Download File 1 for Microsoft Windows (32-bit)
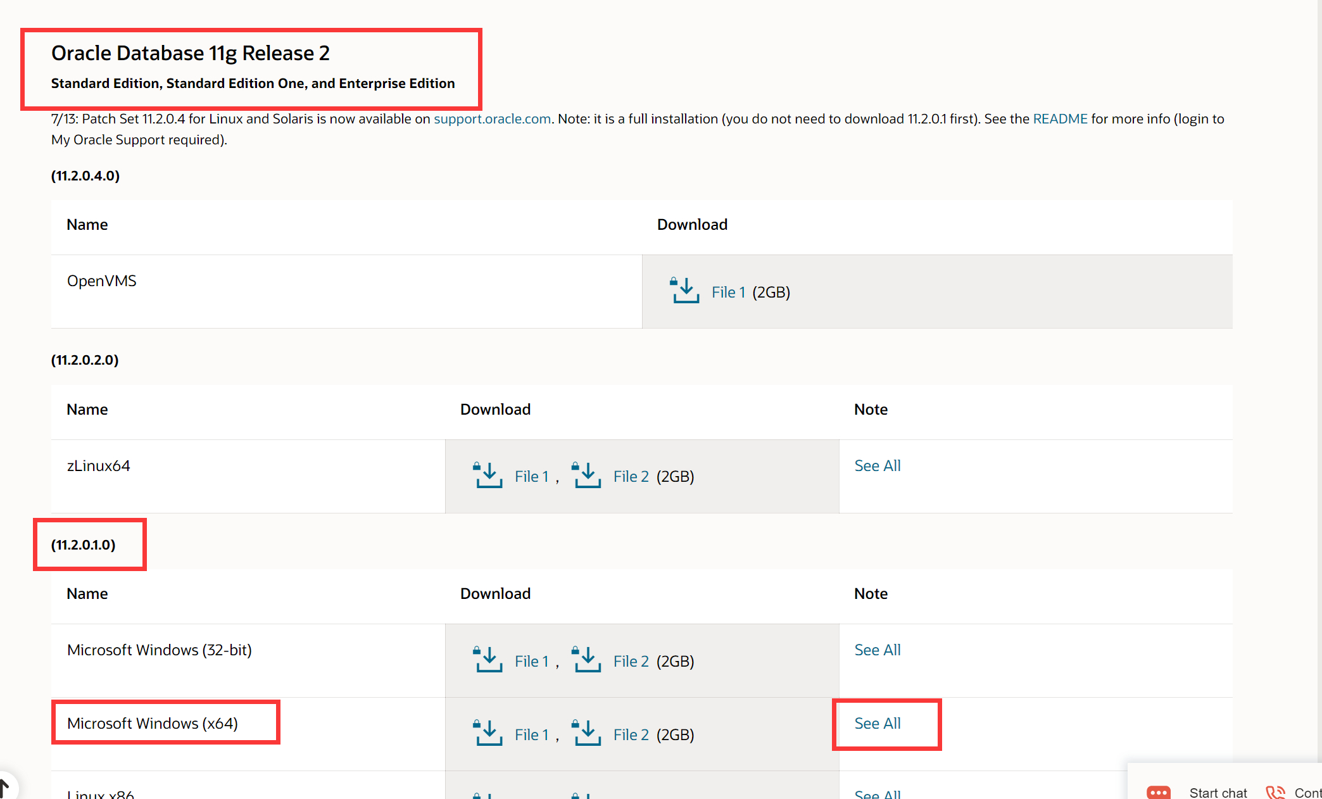Viewport: 1322px width, 799px height. (531, 662)
